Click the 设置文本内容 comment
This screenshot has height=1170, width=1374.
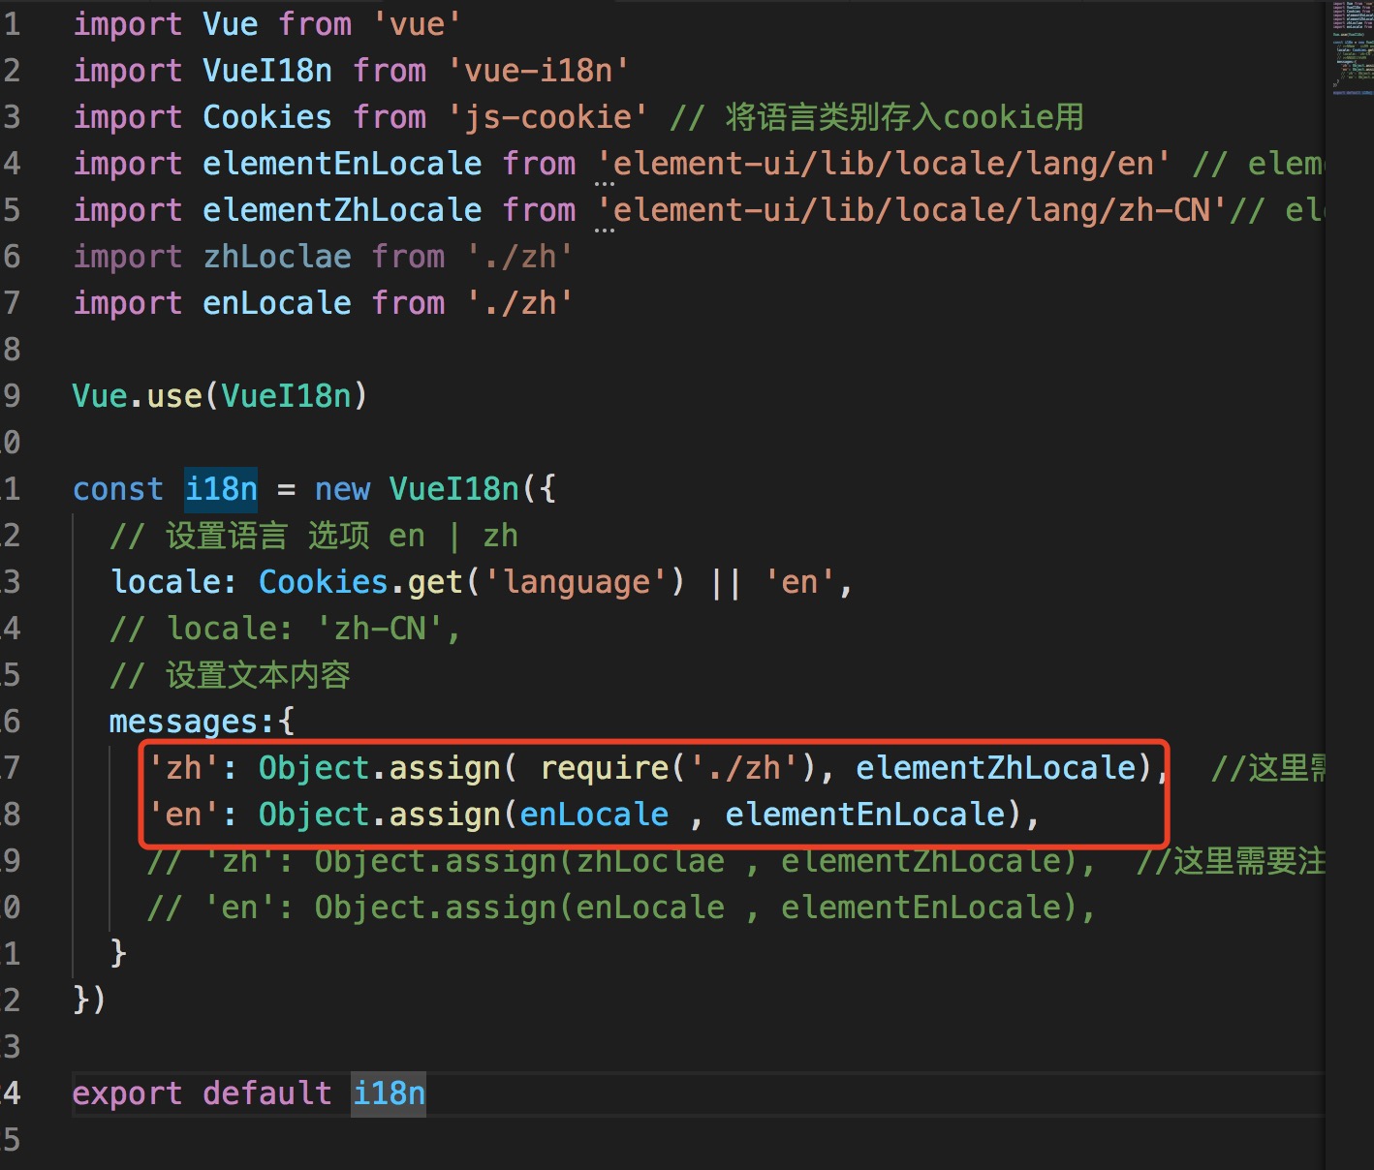point(231,675)
